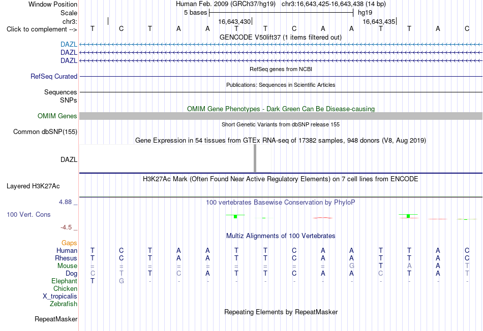
Task: Click the OMIM Genes track label
Action: tap(57, 116)
